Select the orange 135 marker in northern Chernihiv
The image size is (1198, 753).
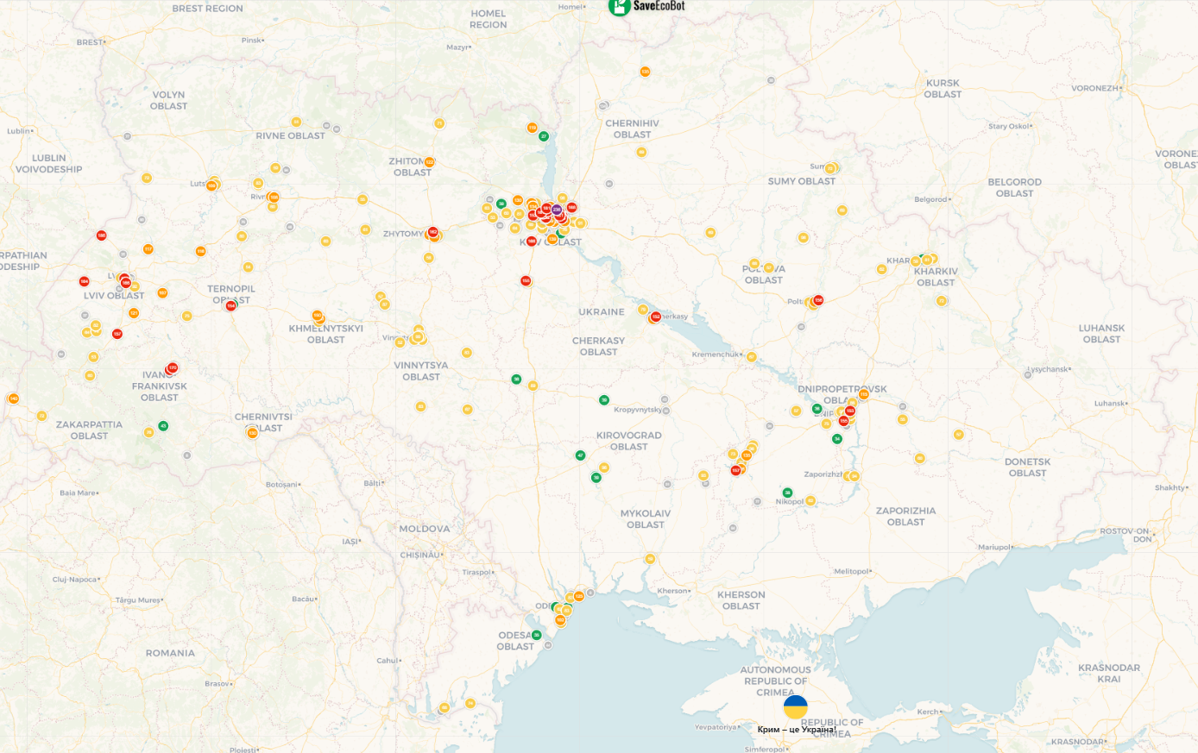coord(645,72)
